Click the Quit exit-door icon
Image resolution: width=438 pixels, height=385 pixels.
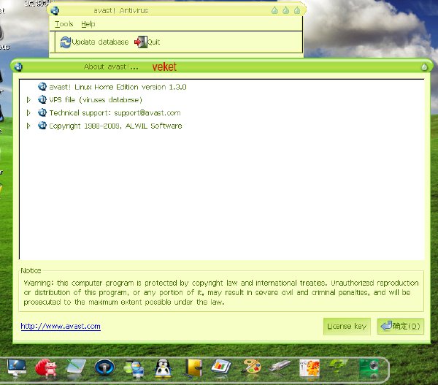pyautogui.click(x=141, y=42)
